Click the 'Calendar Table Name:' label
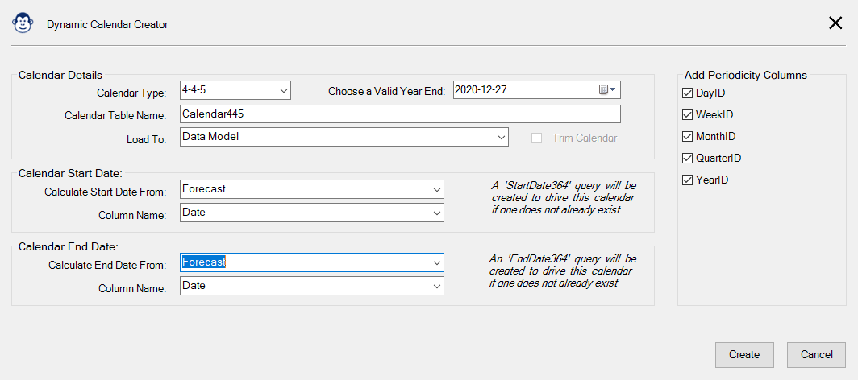The image size is (858, 380). [115, 116]
